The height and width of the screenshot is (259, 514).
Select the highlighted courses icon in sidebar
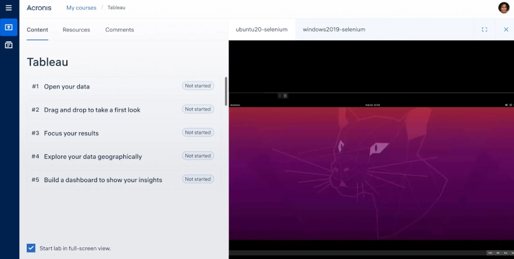9,27
